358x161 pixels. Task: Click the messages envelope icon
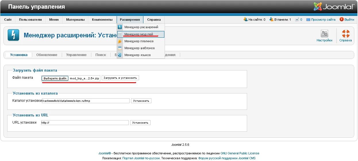[x=297, y=20]
